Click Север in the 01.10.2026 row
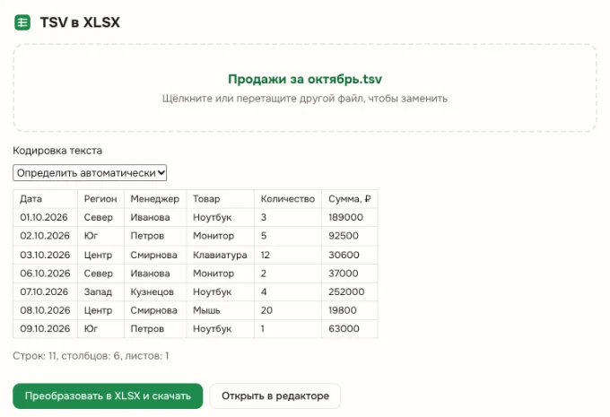 point(100,217)
